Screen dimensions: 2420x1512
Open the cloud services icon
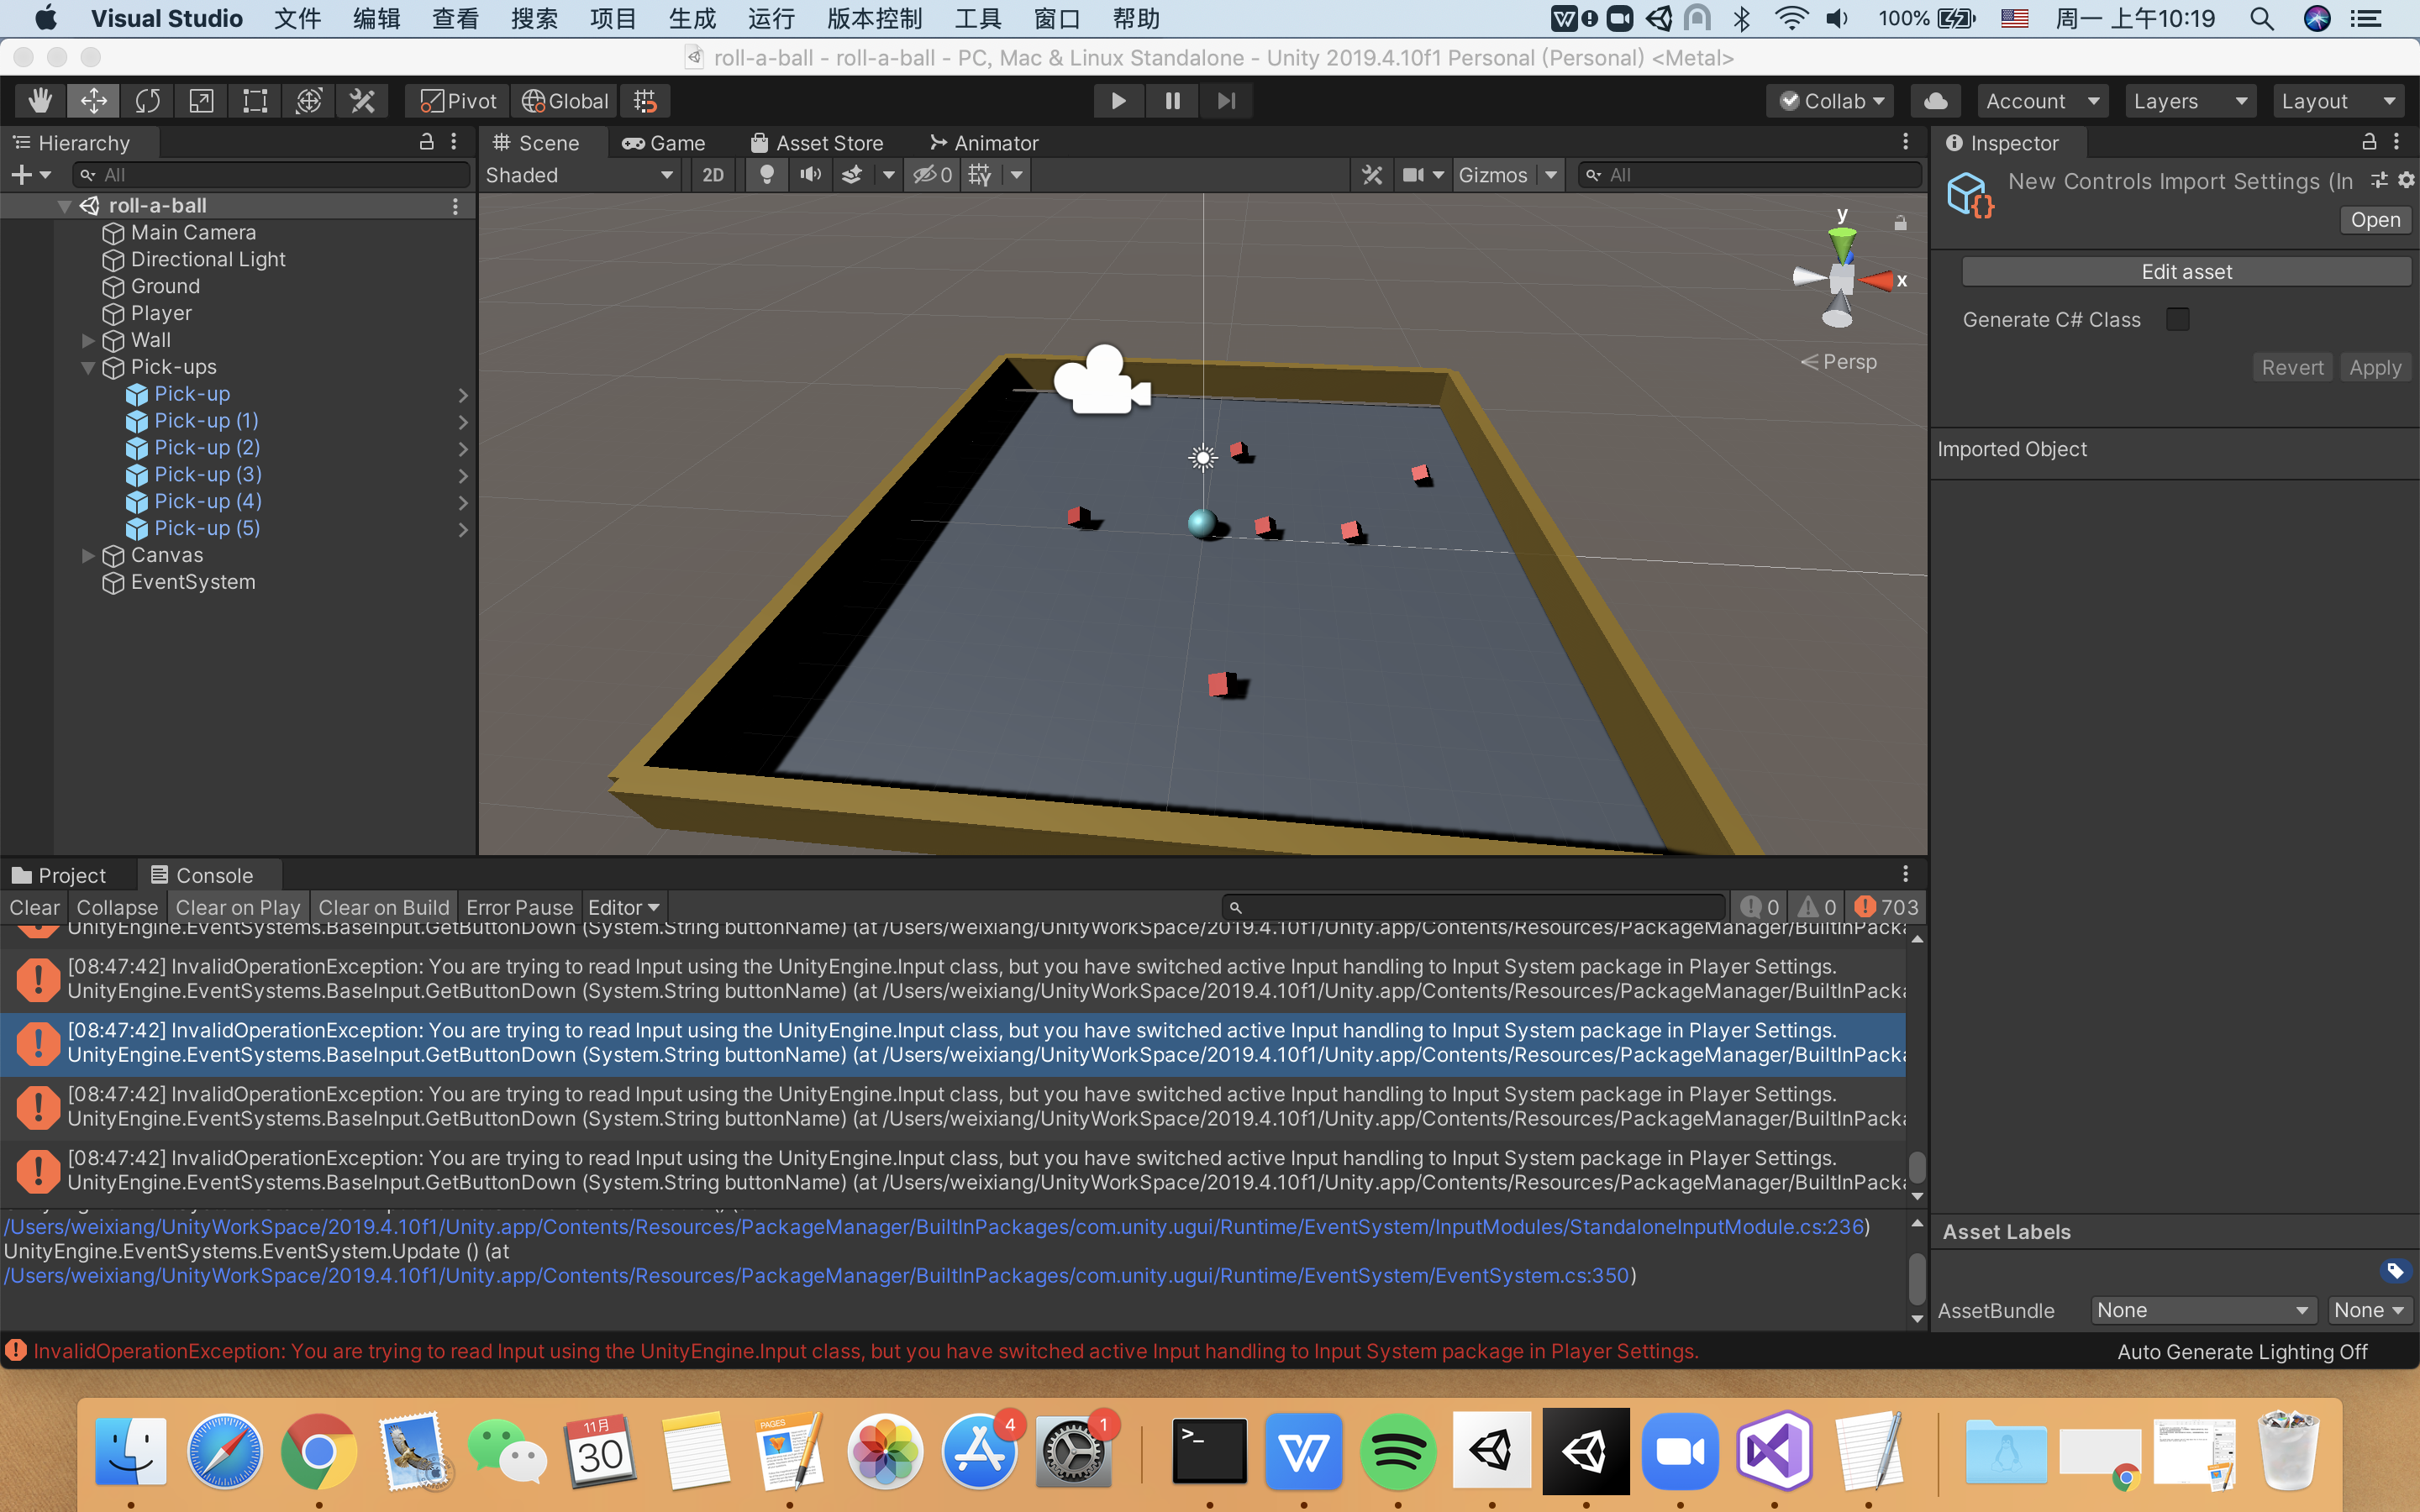[1935, 101]
